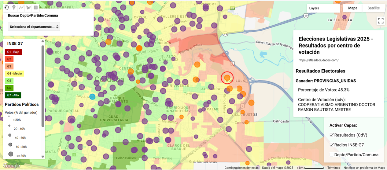The width and height of the screenshot is (387, 170).
Task: Activate the draw rectangle tool
Action: pos(36,8)
